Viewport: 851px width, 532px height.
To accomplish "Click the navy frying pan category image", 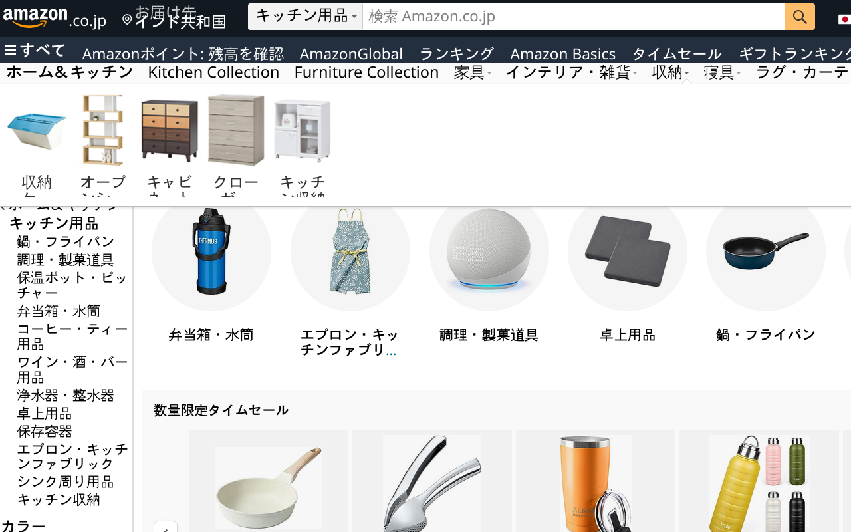I will (766, 251).
